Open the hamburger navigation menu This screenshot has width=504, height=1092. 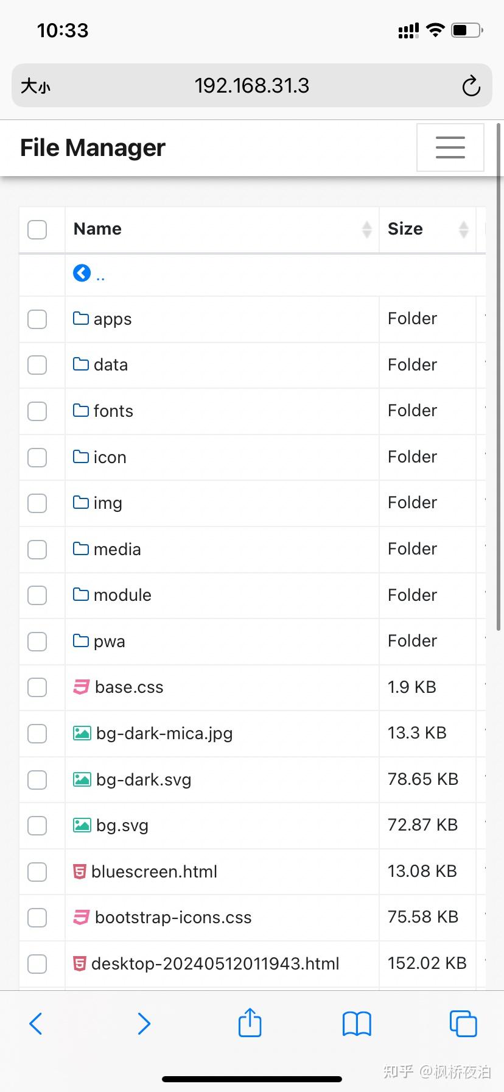click(450, 147)
